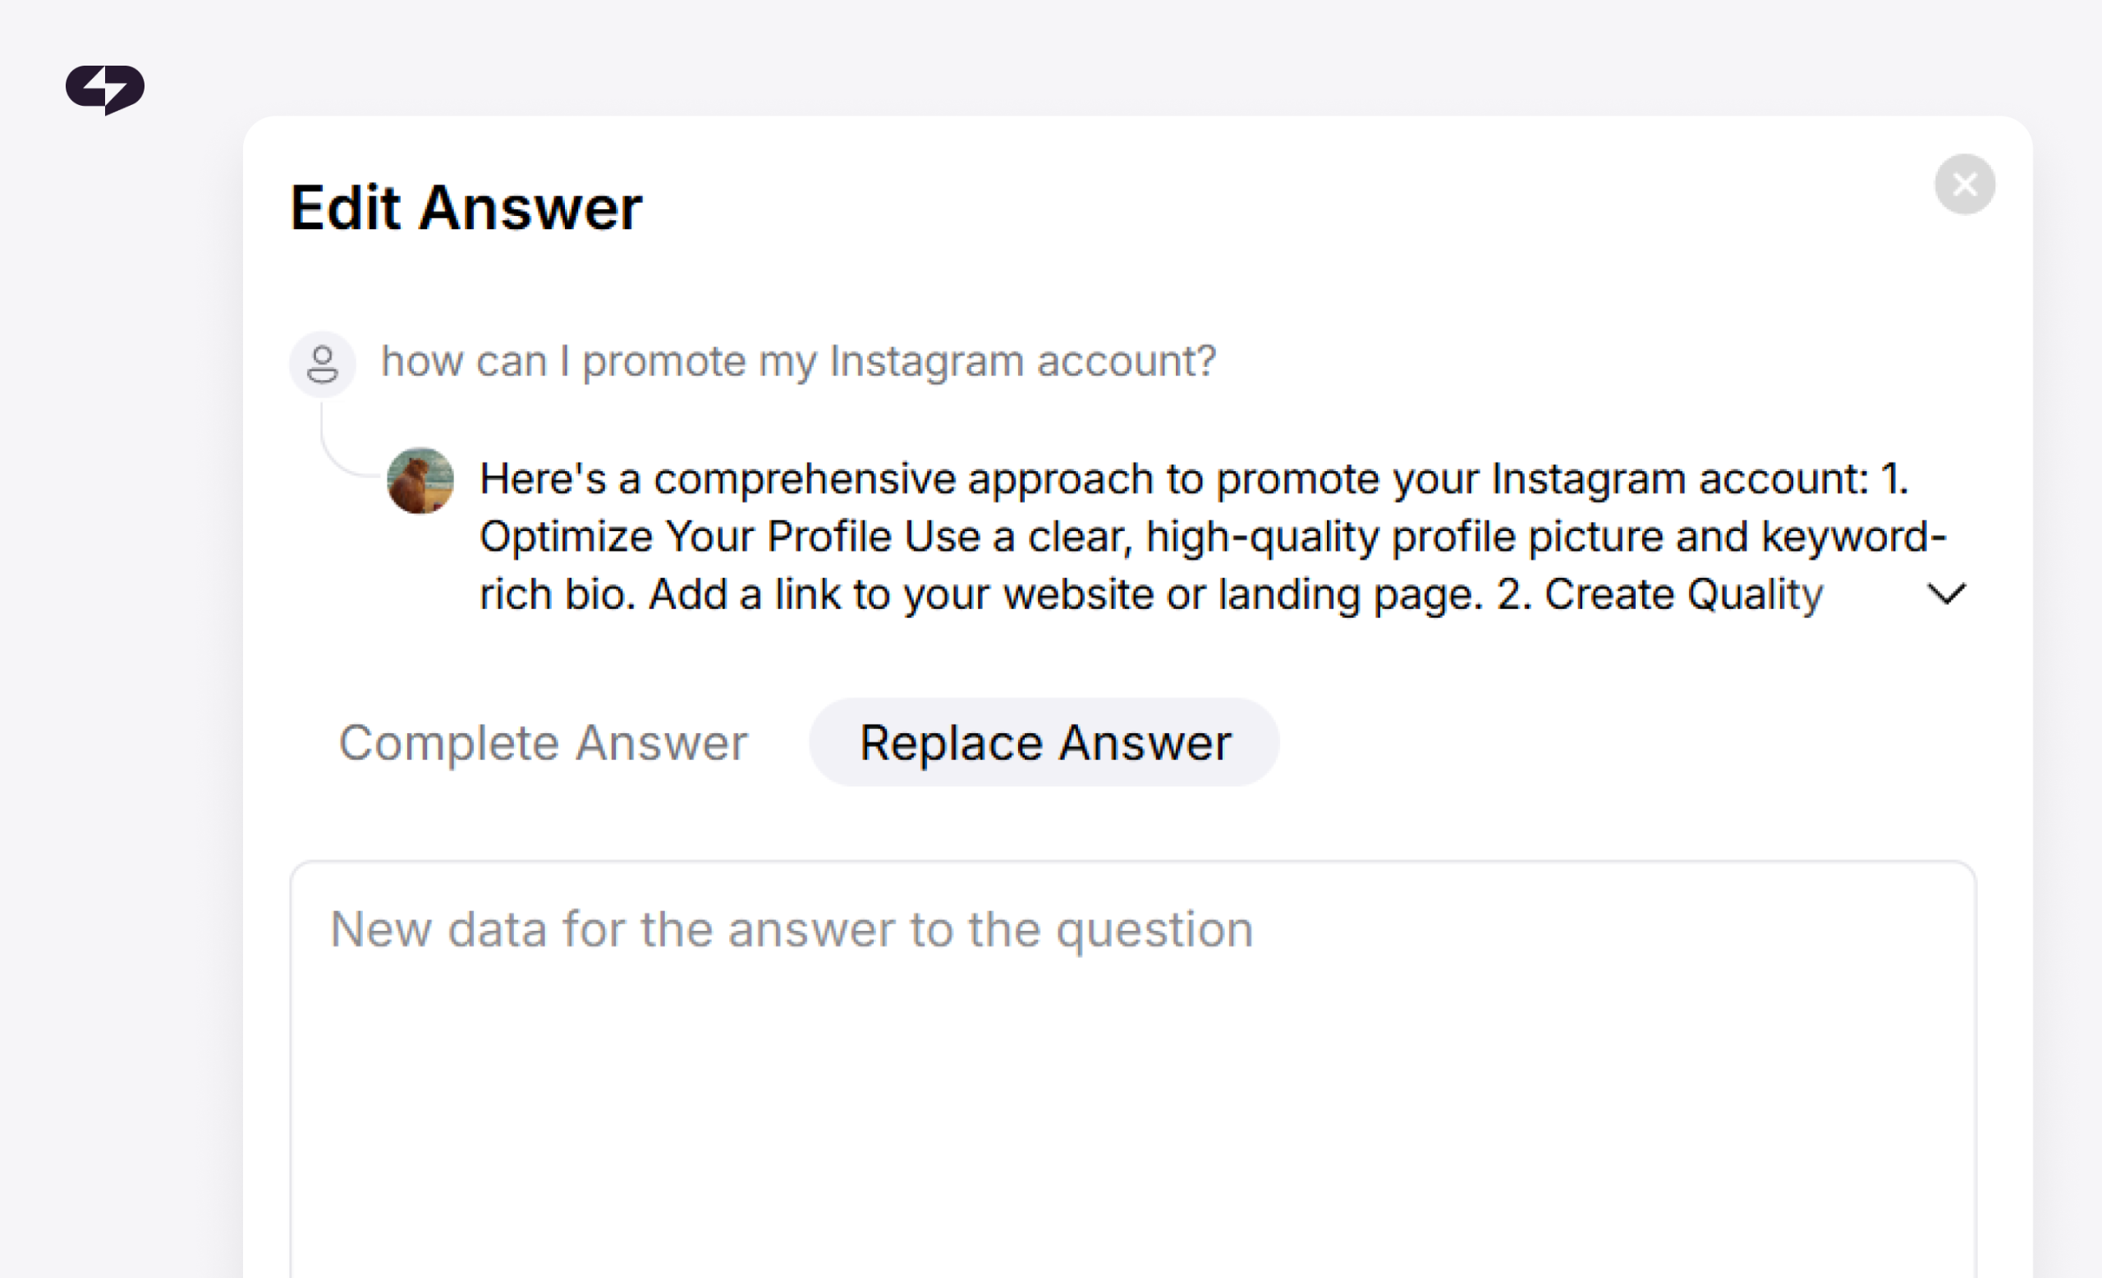Choose Complete Answer editing mode
This screenshot has height=1278, width=2102.
point(543,743)
